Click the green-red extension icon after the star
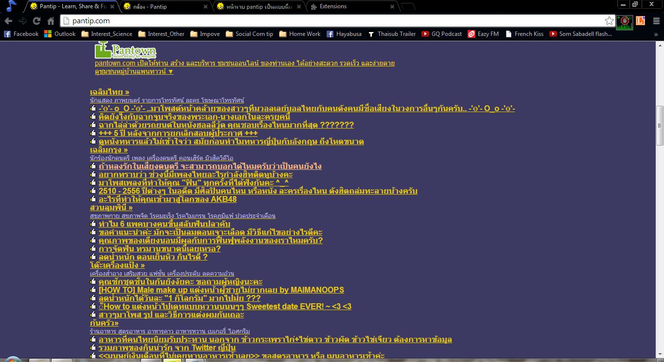 625,22
